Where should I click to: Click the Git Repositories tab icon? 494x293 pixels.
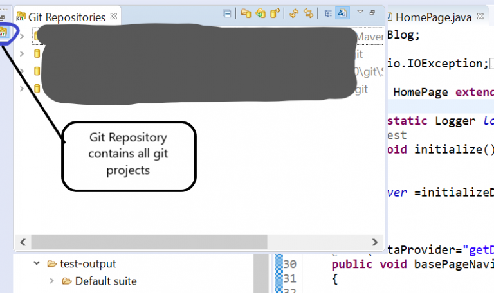pyautogui.click(x=21, y=16)
